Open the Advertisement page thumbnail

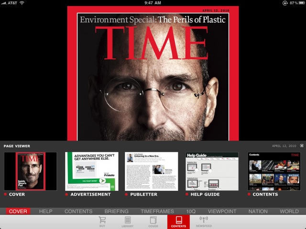[x=91, y=171]
